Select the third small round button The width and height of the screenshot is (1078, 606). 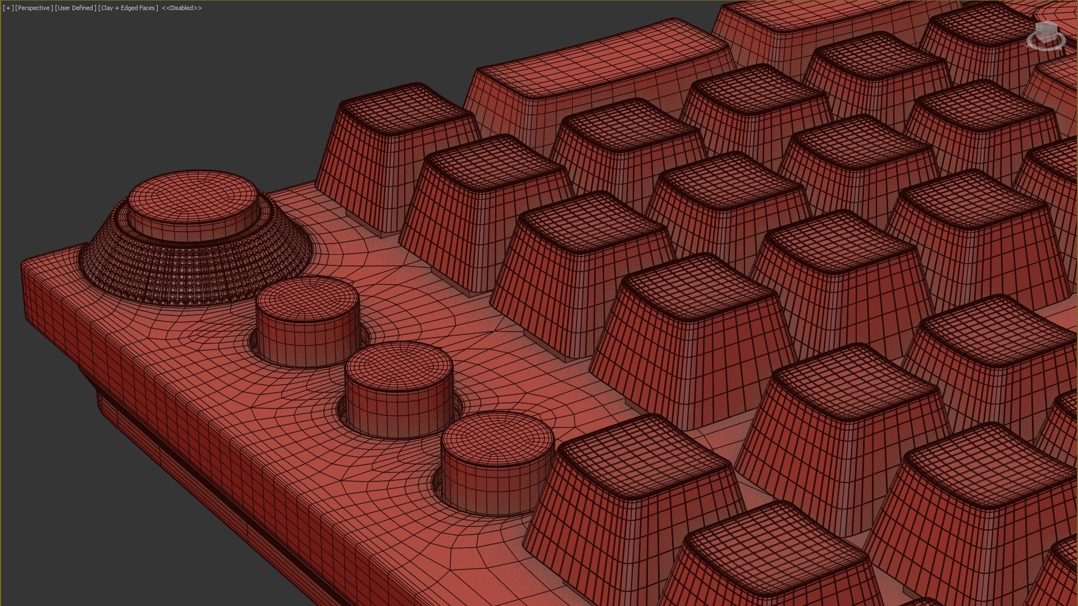click(496, 460)
